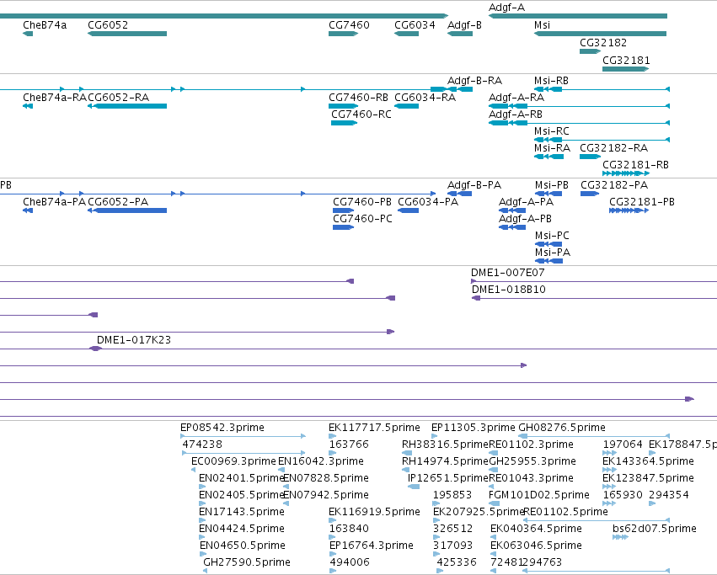Click EST label 'EK117717.5prime'
This screenshot has width=717, height=575.
coord(374,428)
